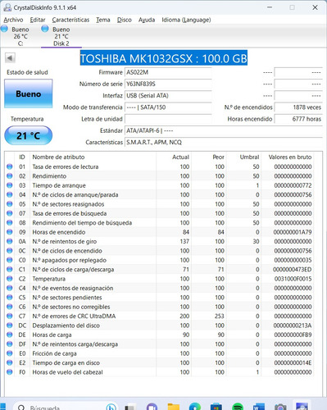This screenshot has height=410, width=327.
Task: Select the blue status circle of Disk 2
Action: coord(45,29)
